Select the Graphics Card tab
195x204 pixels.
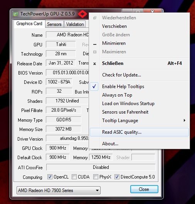point(29,24)
